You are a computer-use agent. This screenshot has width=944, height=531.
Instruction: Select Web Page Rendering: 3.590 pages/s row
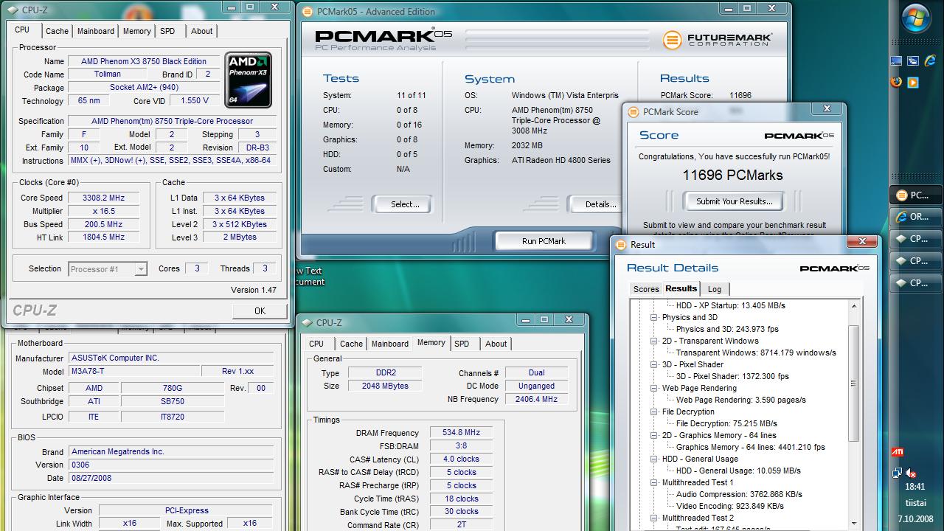(x=740, y=400)
